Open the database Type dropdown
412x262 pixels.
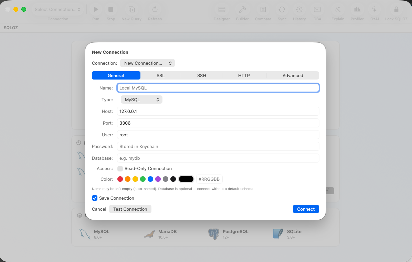click(141, 99)
